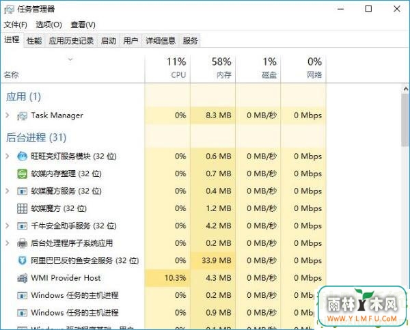Open the 选项(O) menu
Screen dimensions: 410x330
click(x=49, y=25)
